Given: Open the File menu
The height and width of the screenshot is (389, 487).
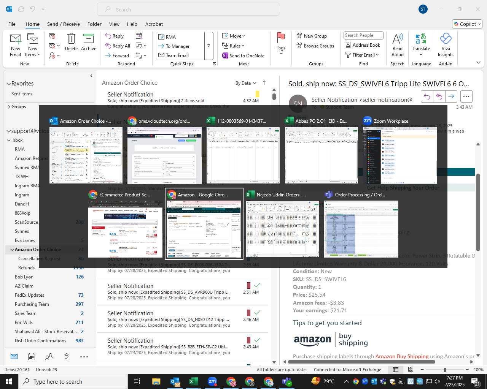Looking at the screenshot, I should coord(12,24).
